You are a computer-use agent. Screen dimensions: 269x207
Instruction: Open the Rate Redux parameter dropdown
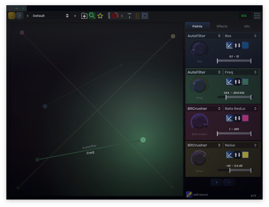(x=241, y=108)
